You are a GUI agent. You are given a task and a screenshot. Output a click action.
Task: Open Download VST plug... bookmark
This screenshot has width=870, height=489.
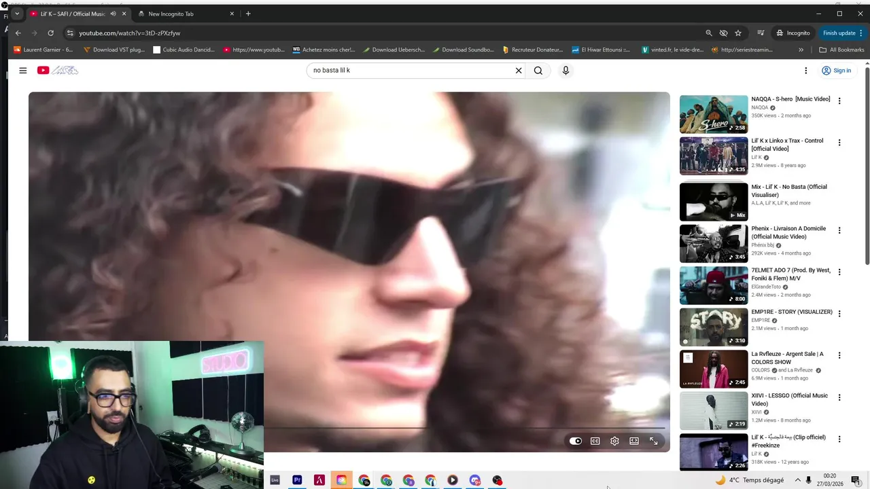(114, 50)
